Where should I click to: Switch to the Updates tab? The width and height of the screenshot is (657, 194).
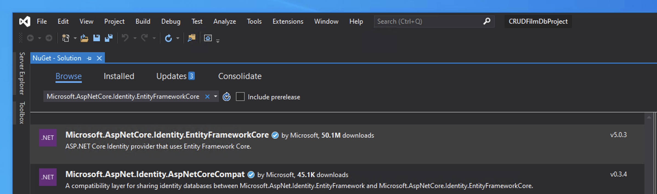pos(175,76)
